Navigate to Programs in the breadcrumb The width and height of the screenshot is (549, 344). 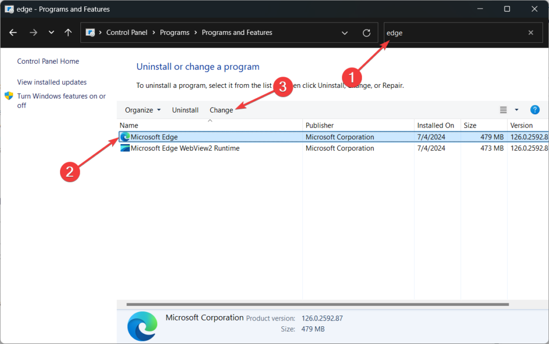[x=174, y=32]
